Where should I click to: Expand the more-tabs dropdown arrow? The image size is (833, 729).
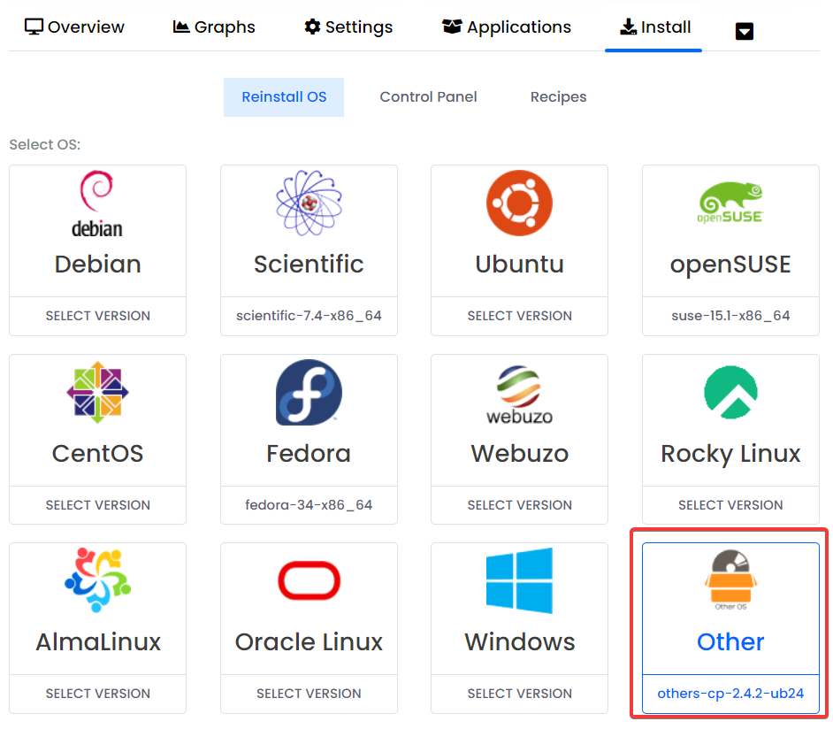click(745, 31)
